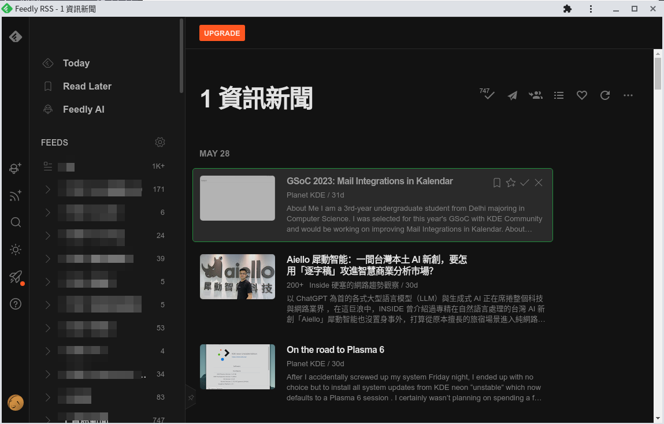Expand the feed folder with 4 unread
Viewport: 664px width, 424px height.
(47, 351)
